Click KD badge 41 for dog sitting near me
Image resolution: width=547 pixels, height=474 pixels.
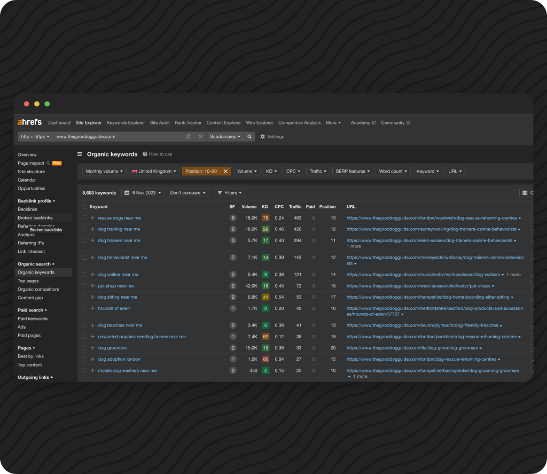click(x=265, y=297)
